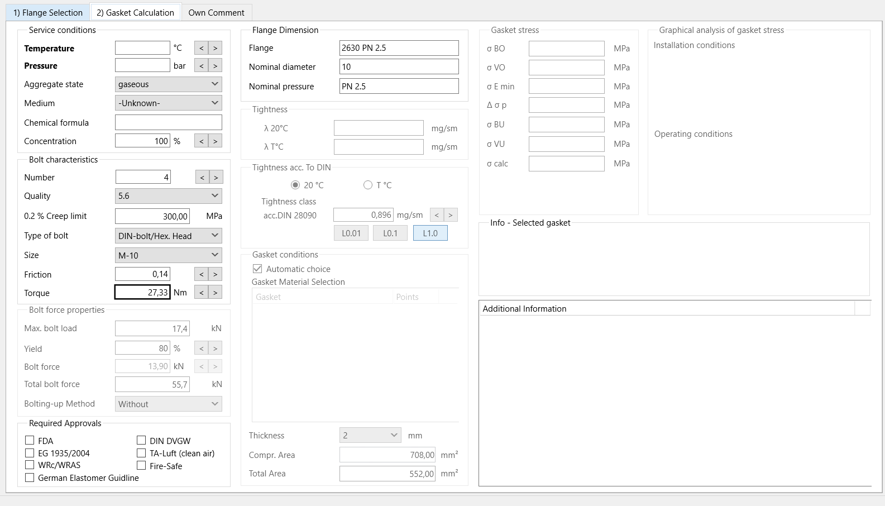
Task: Increase Torque using the right arrow
Action: [x=215, y=292]
